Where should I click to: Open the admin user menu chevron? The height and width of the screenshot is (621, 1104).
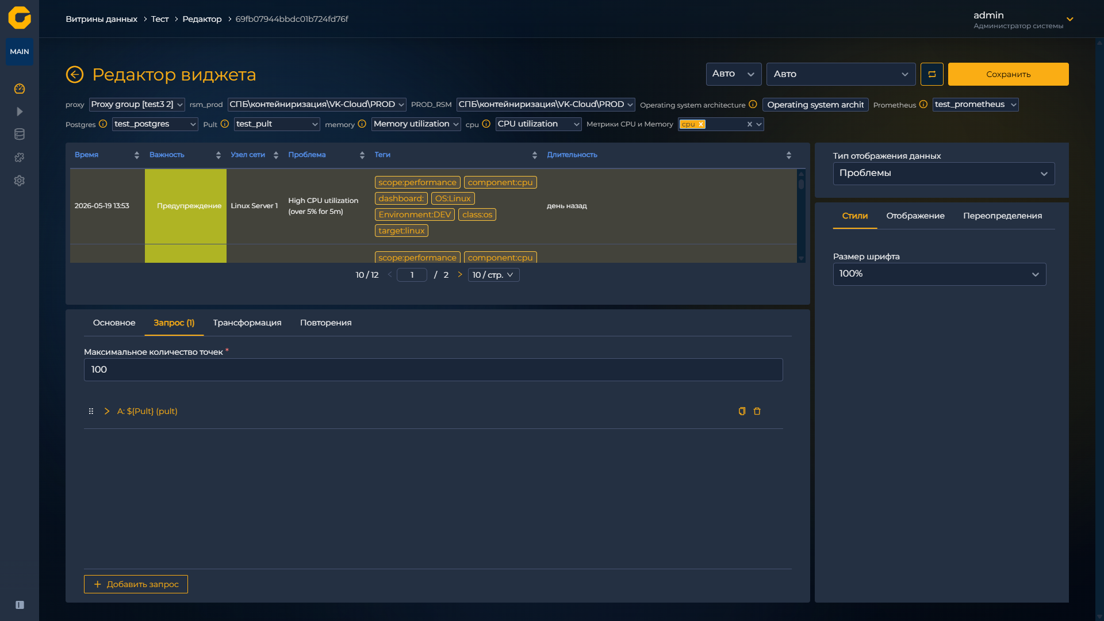coord(1070,20)
